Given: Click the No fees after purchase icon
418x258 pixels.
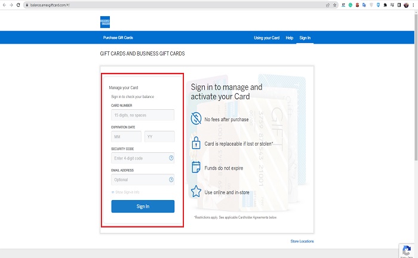Looking at the screenshot, I should (x=196, y=118).
